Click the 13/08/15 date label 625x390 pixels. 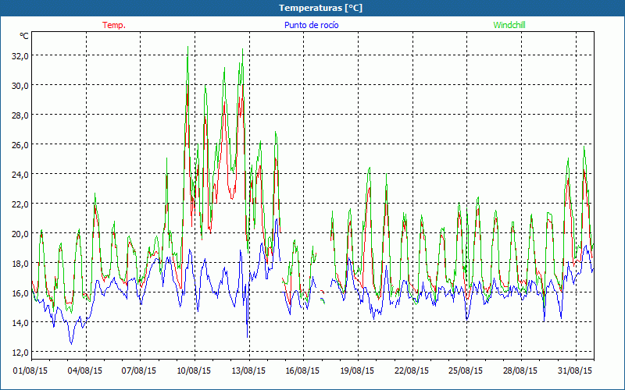coord(248,371)
